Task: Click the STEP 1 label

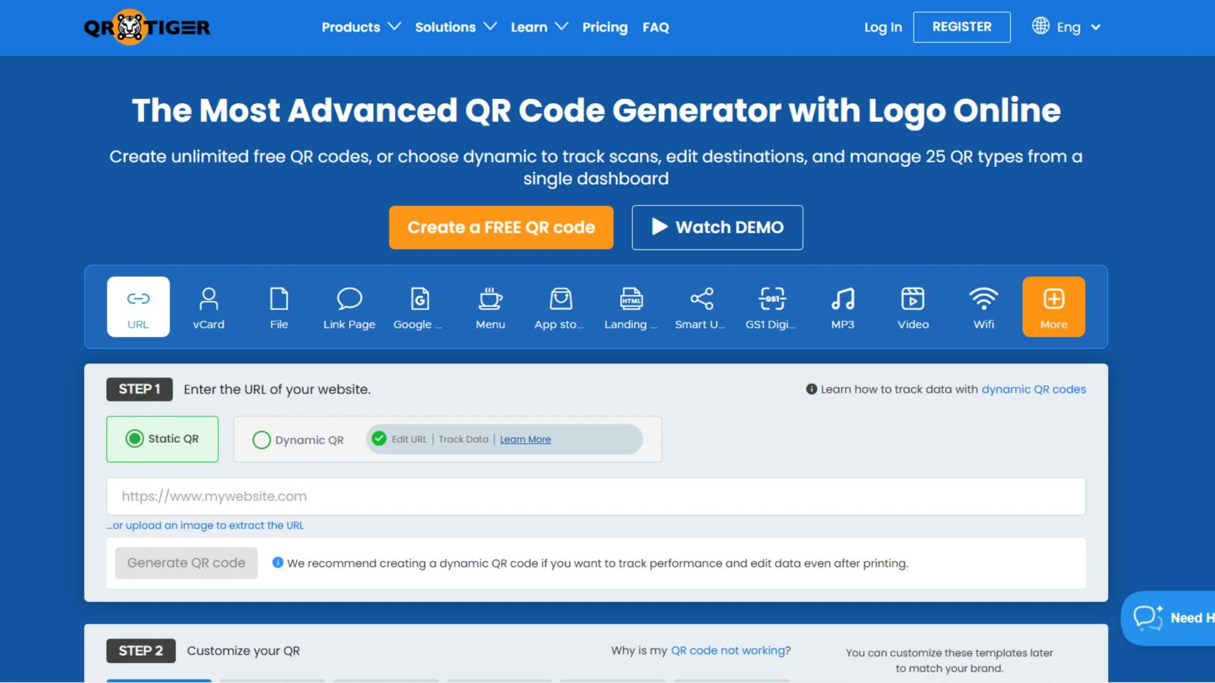Action: (139, 390)
